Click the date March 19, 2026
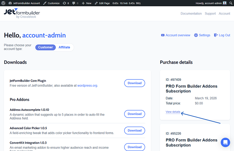 coord(206,98)
